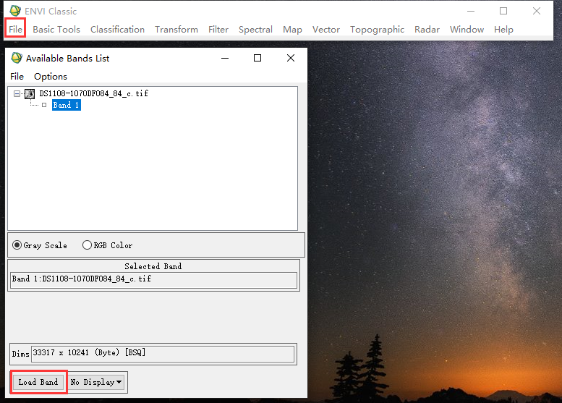Open the Spectral menu
This screenshot has height=403, width=562.
point(255,30)
